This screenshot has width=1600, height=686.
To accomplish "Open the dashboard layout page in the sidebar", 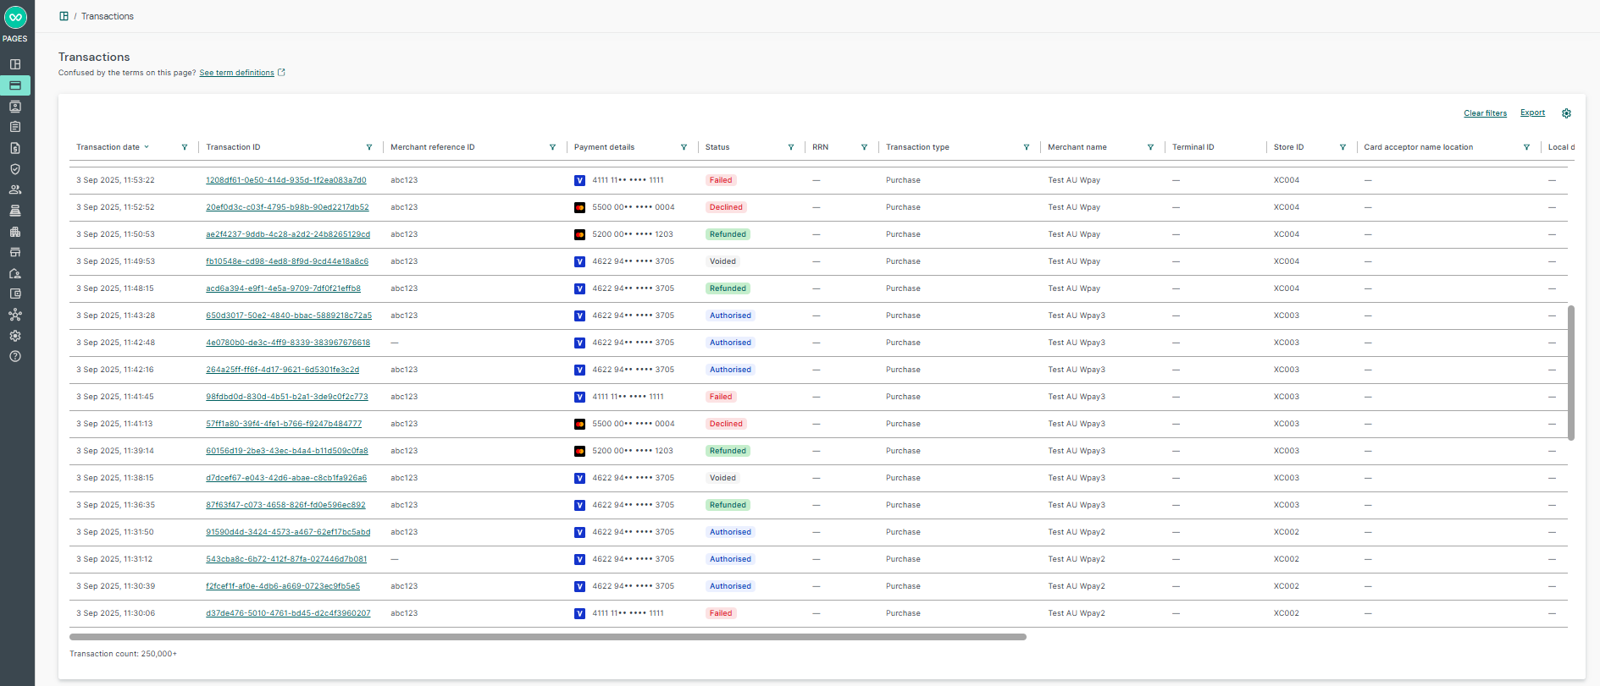I will tap(15, 64).
